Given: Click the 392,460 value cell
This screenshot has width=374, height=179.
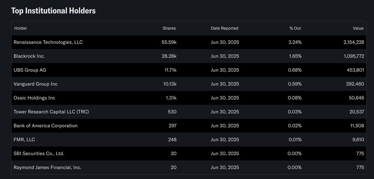Looking at the screenshot, I should click(355, 84).
